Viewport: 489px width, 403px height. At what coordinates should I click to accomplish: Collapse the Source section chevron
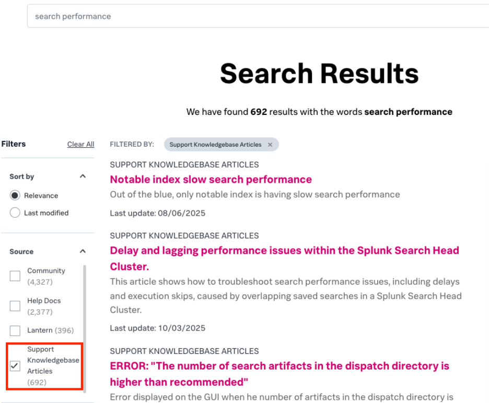click(83, 251)
